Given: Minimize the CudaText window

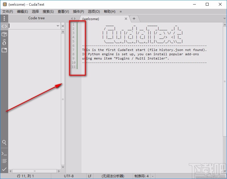Looking at the screenshot, I should [x=194, y=4].
